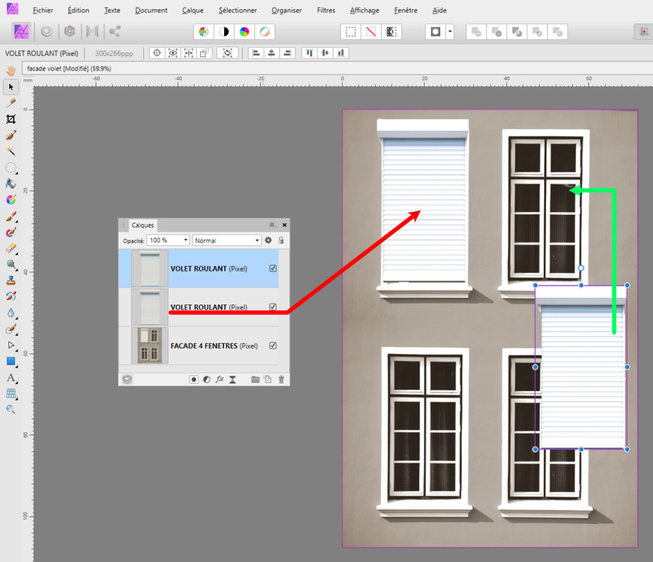Choose the Mesh Warp grid tool
The height and width of the screenshot is (562, 653).
pyautogui.click(x=11, y=393)
